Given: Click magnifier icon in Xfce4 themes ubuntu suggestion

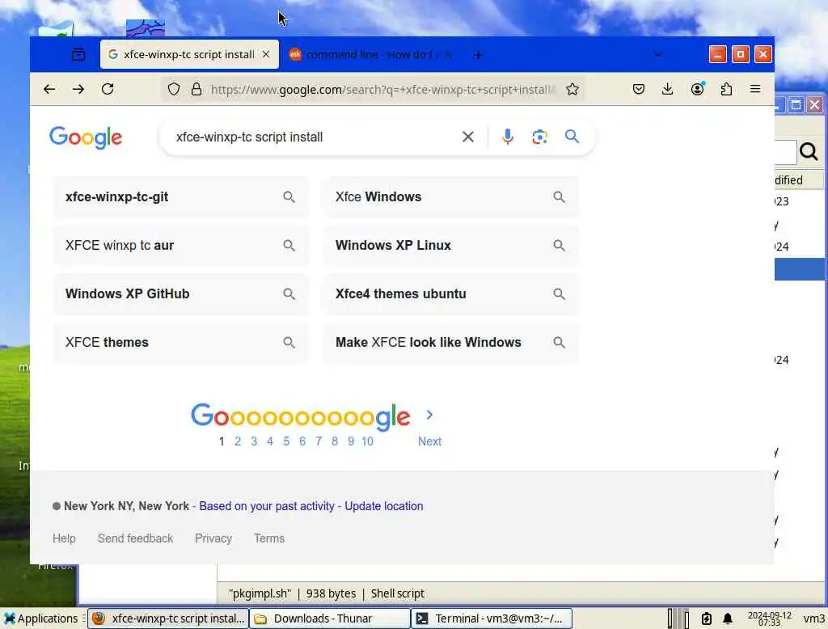Looking at the screenshot, I should [x=560, y=294].
